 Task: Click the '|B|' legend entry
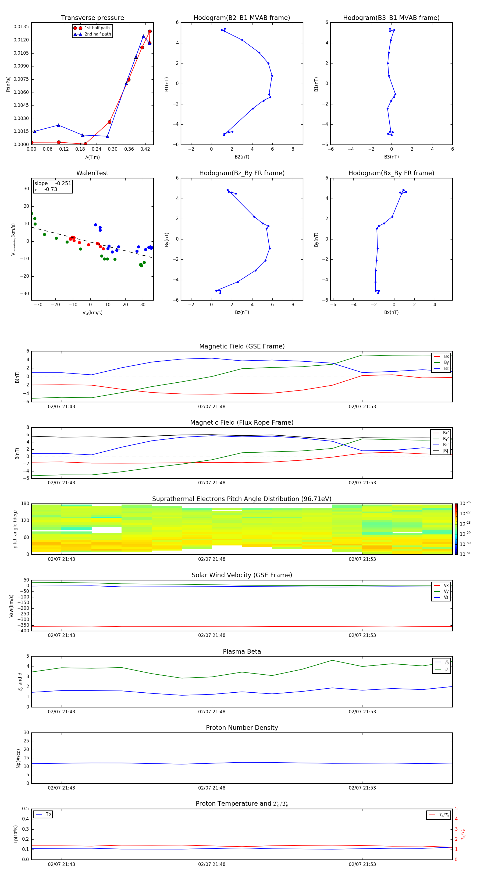(441, 451)
